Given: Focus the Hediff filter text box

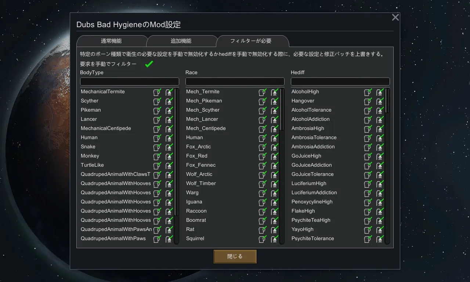Looking at the screenshot, I should (340, 82).
